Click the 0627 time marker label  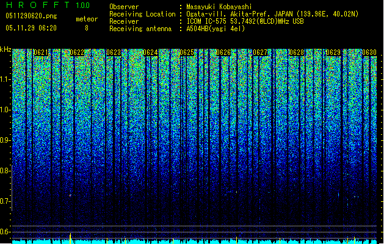tap(260, 52)
